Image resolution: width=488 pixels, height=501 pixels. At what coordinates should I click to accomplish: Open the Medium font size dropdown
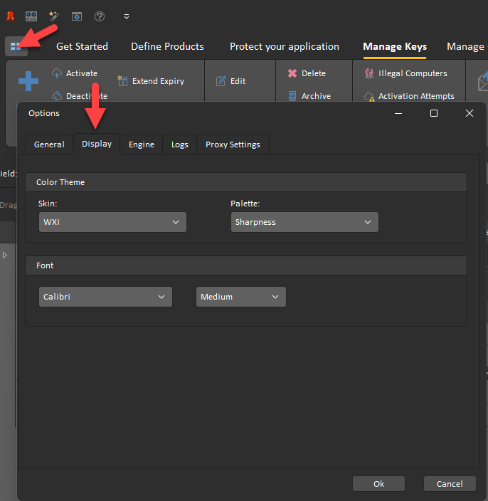click(x=240, y=297)
